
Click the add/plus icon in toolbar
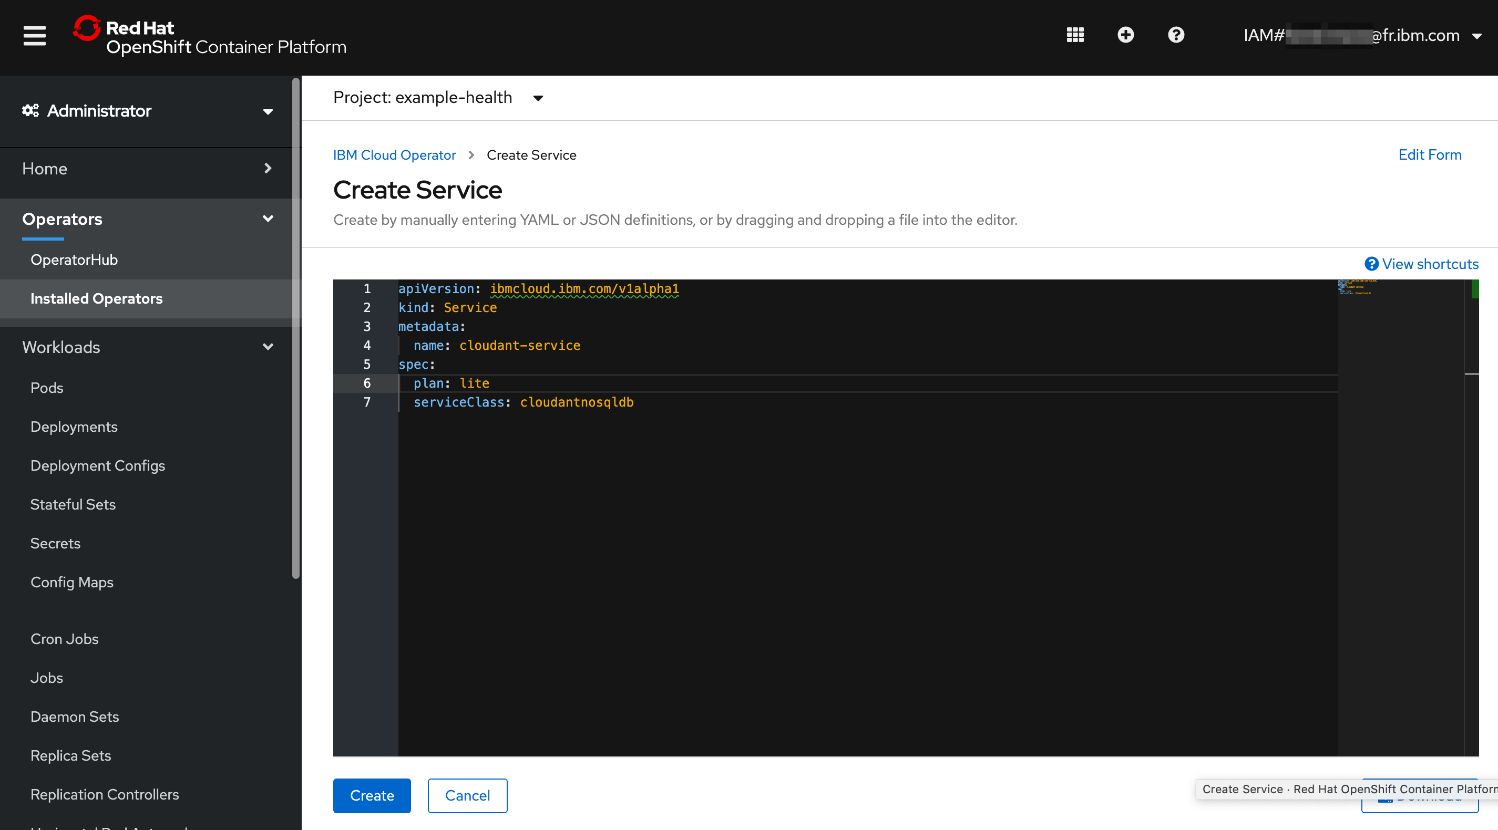pos(1125,35)
